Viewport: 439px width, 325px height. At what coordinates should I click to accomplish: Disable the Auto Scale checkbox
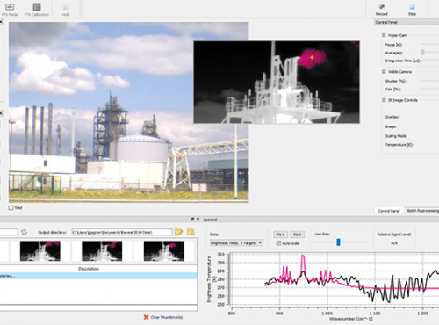278,243
